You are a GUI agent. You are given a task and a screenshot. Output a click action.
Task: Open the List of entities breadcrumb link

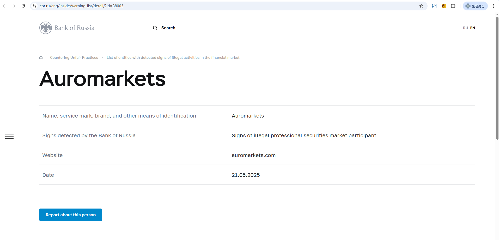pyautogui.click(x=173, y=58)
